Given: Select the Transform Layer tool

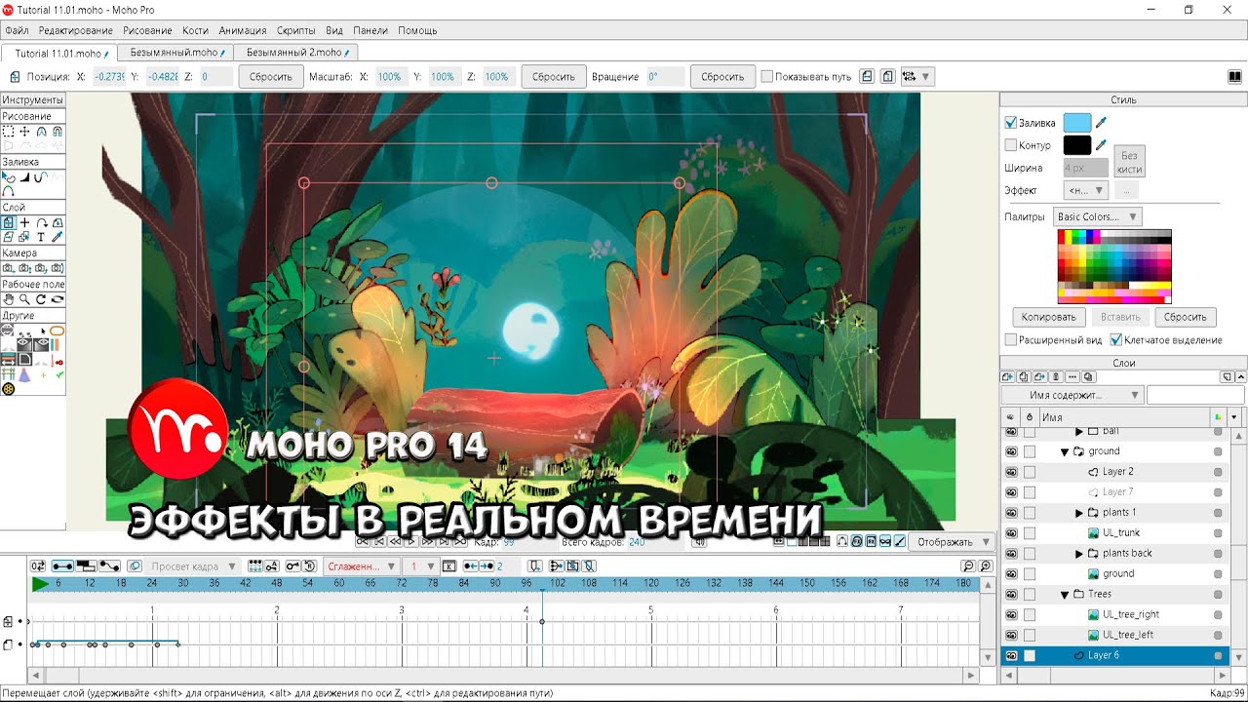Looking at the screenshot, I should tap(9, 223).
